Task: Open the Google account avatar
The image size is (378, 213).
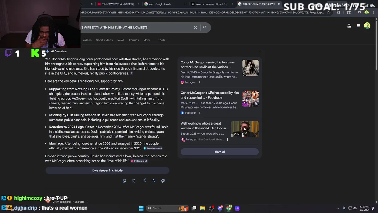Action: click(367, 26)
